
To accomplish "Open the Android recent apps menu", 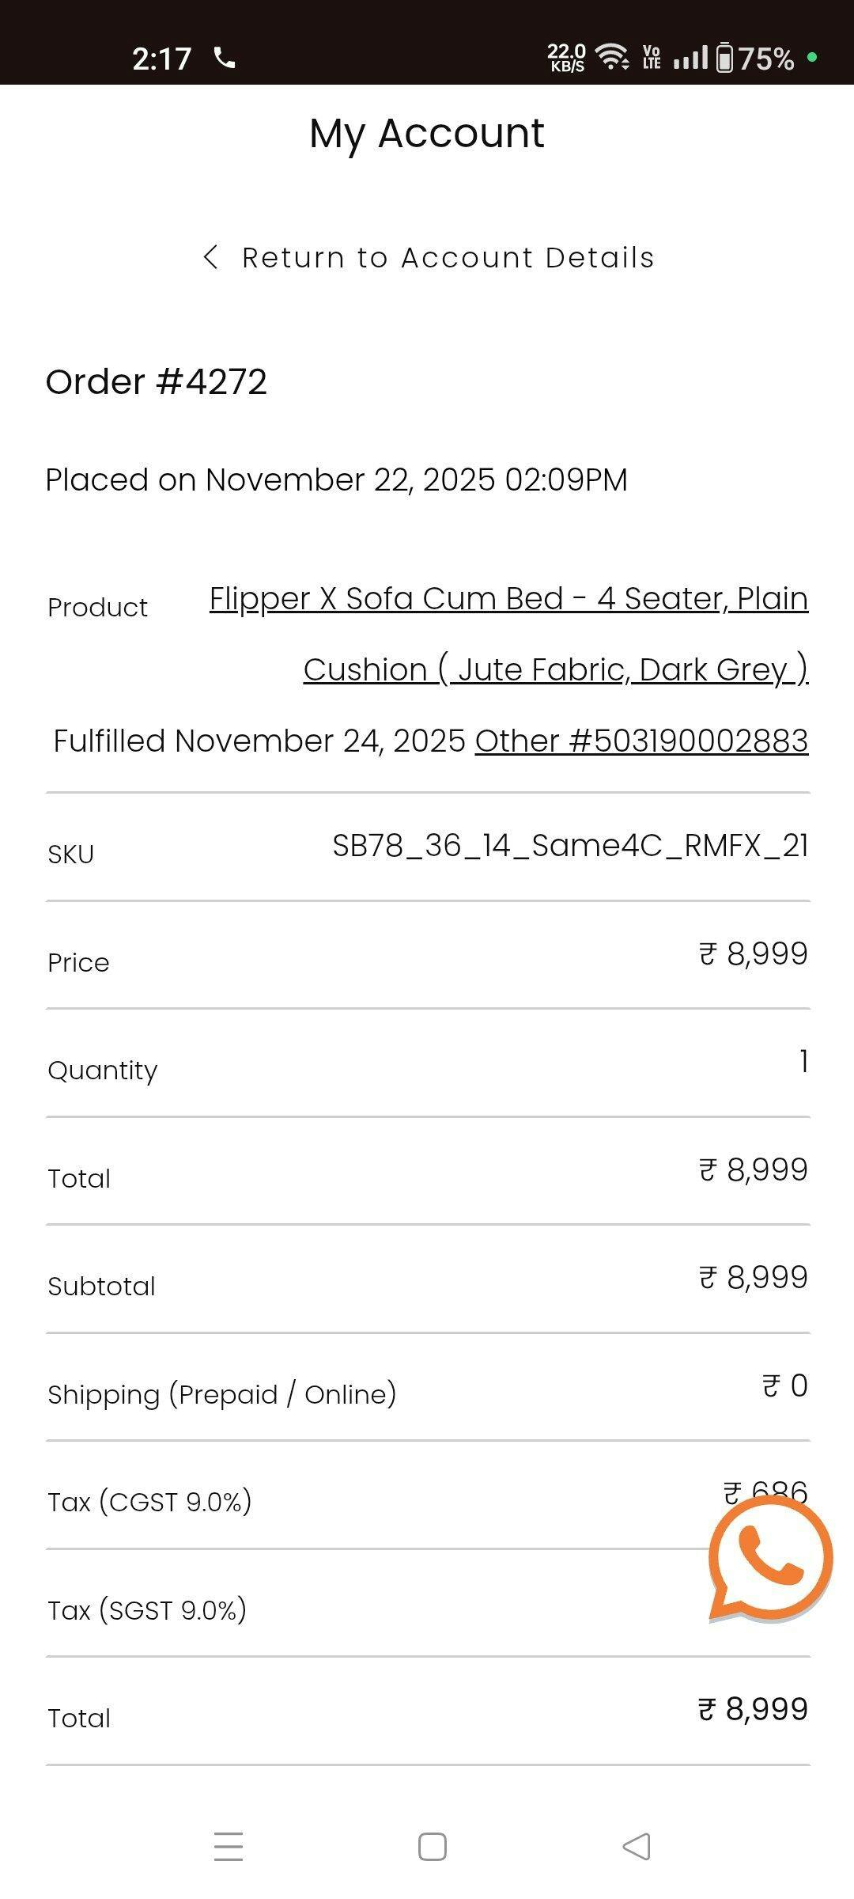I will (229, 1846).
